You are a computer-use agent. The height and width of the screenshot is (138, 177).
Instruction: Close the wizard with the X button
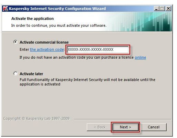(x=168, y=9)
